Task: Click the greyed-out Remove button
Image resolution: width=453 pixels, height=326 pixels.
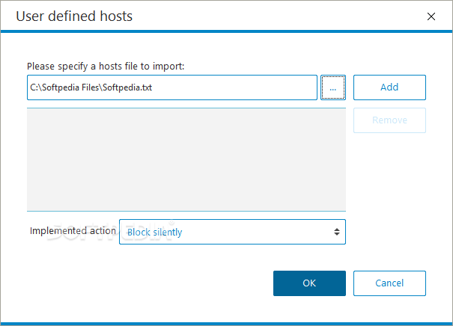Action: (389, 120)
